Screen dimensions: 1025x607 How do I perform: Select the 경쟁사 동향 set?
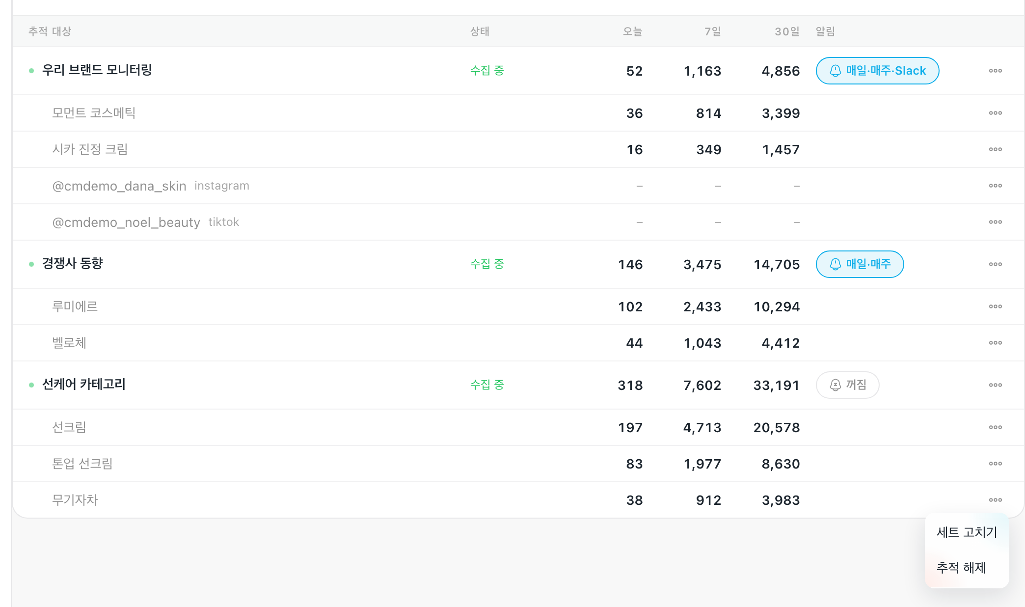(x=72, y=264)
